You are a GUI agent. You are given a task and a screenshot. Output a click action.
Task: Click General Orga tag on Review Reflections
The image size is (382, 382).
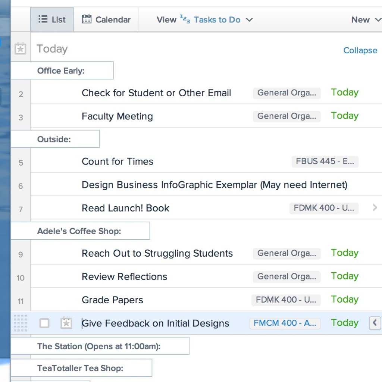click(286, 276)
